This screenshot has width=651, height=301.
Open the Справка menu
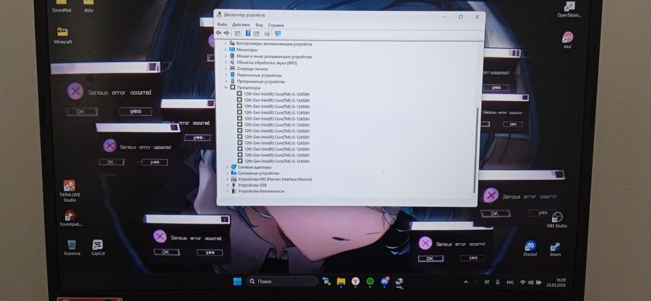click(x=275, y=25)
